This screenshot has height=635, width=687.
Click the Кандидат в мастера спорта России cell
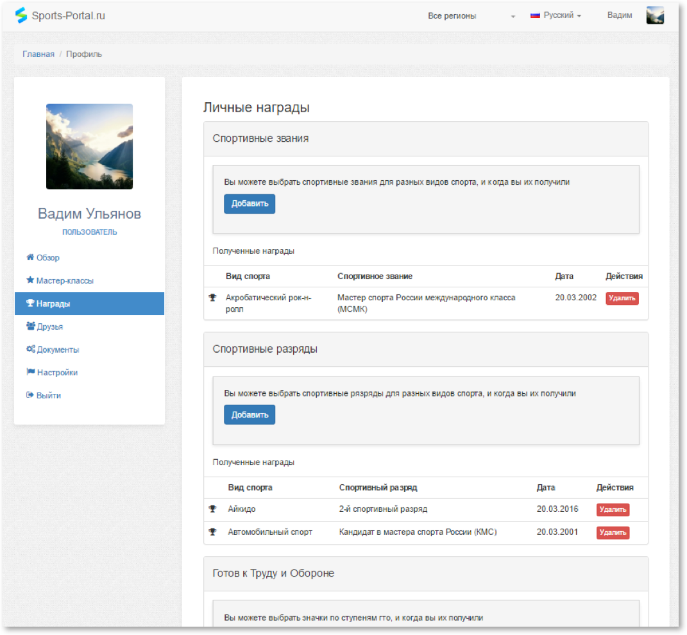tap(418, 532)
